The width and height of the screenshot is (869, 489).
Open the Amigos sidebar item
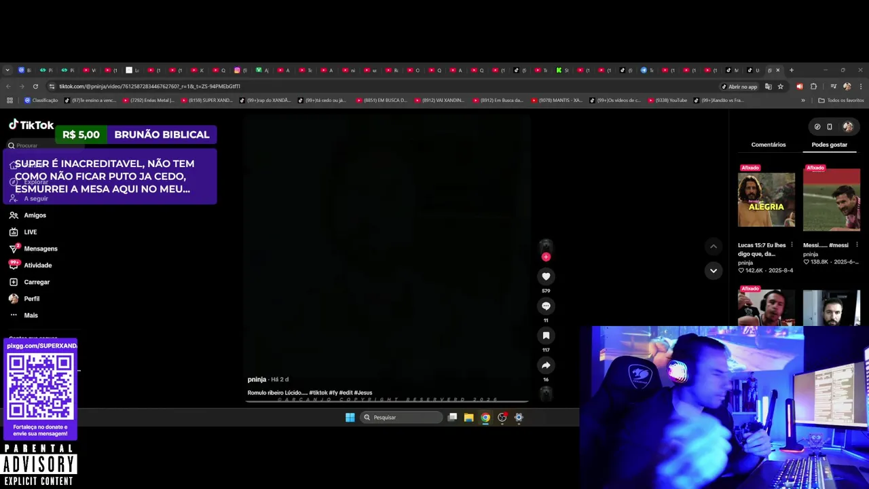tap(28, 215)
